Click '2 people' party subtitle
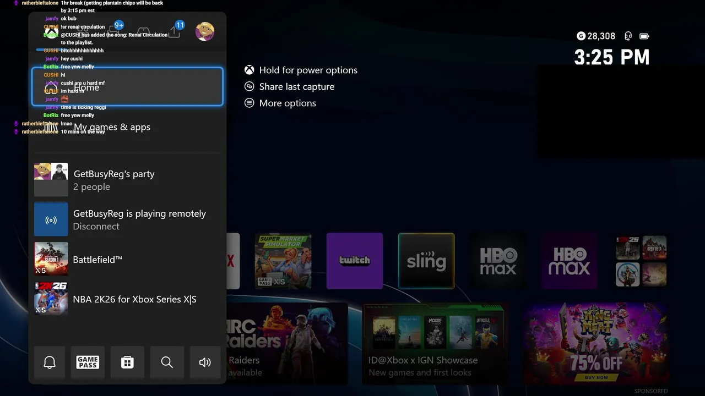This screenshot has height=396, width=705. (x=91, y=187)
